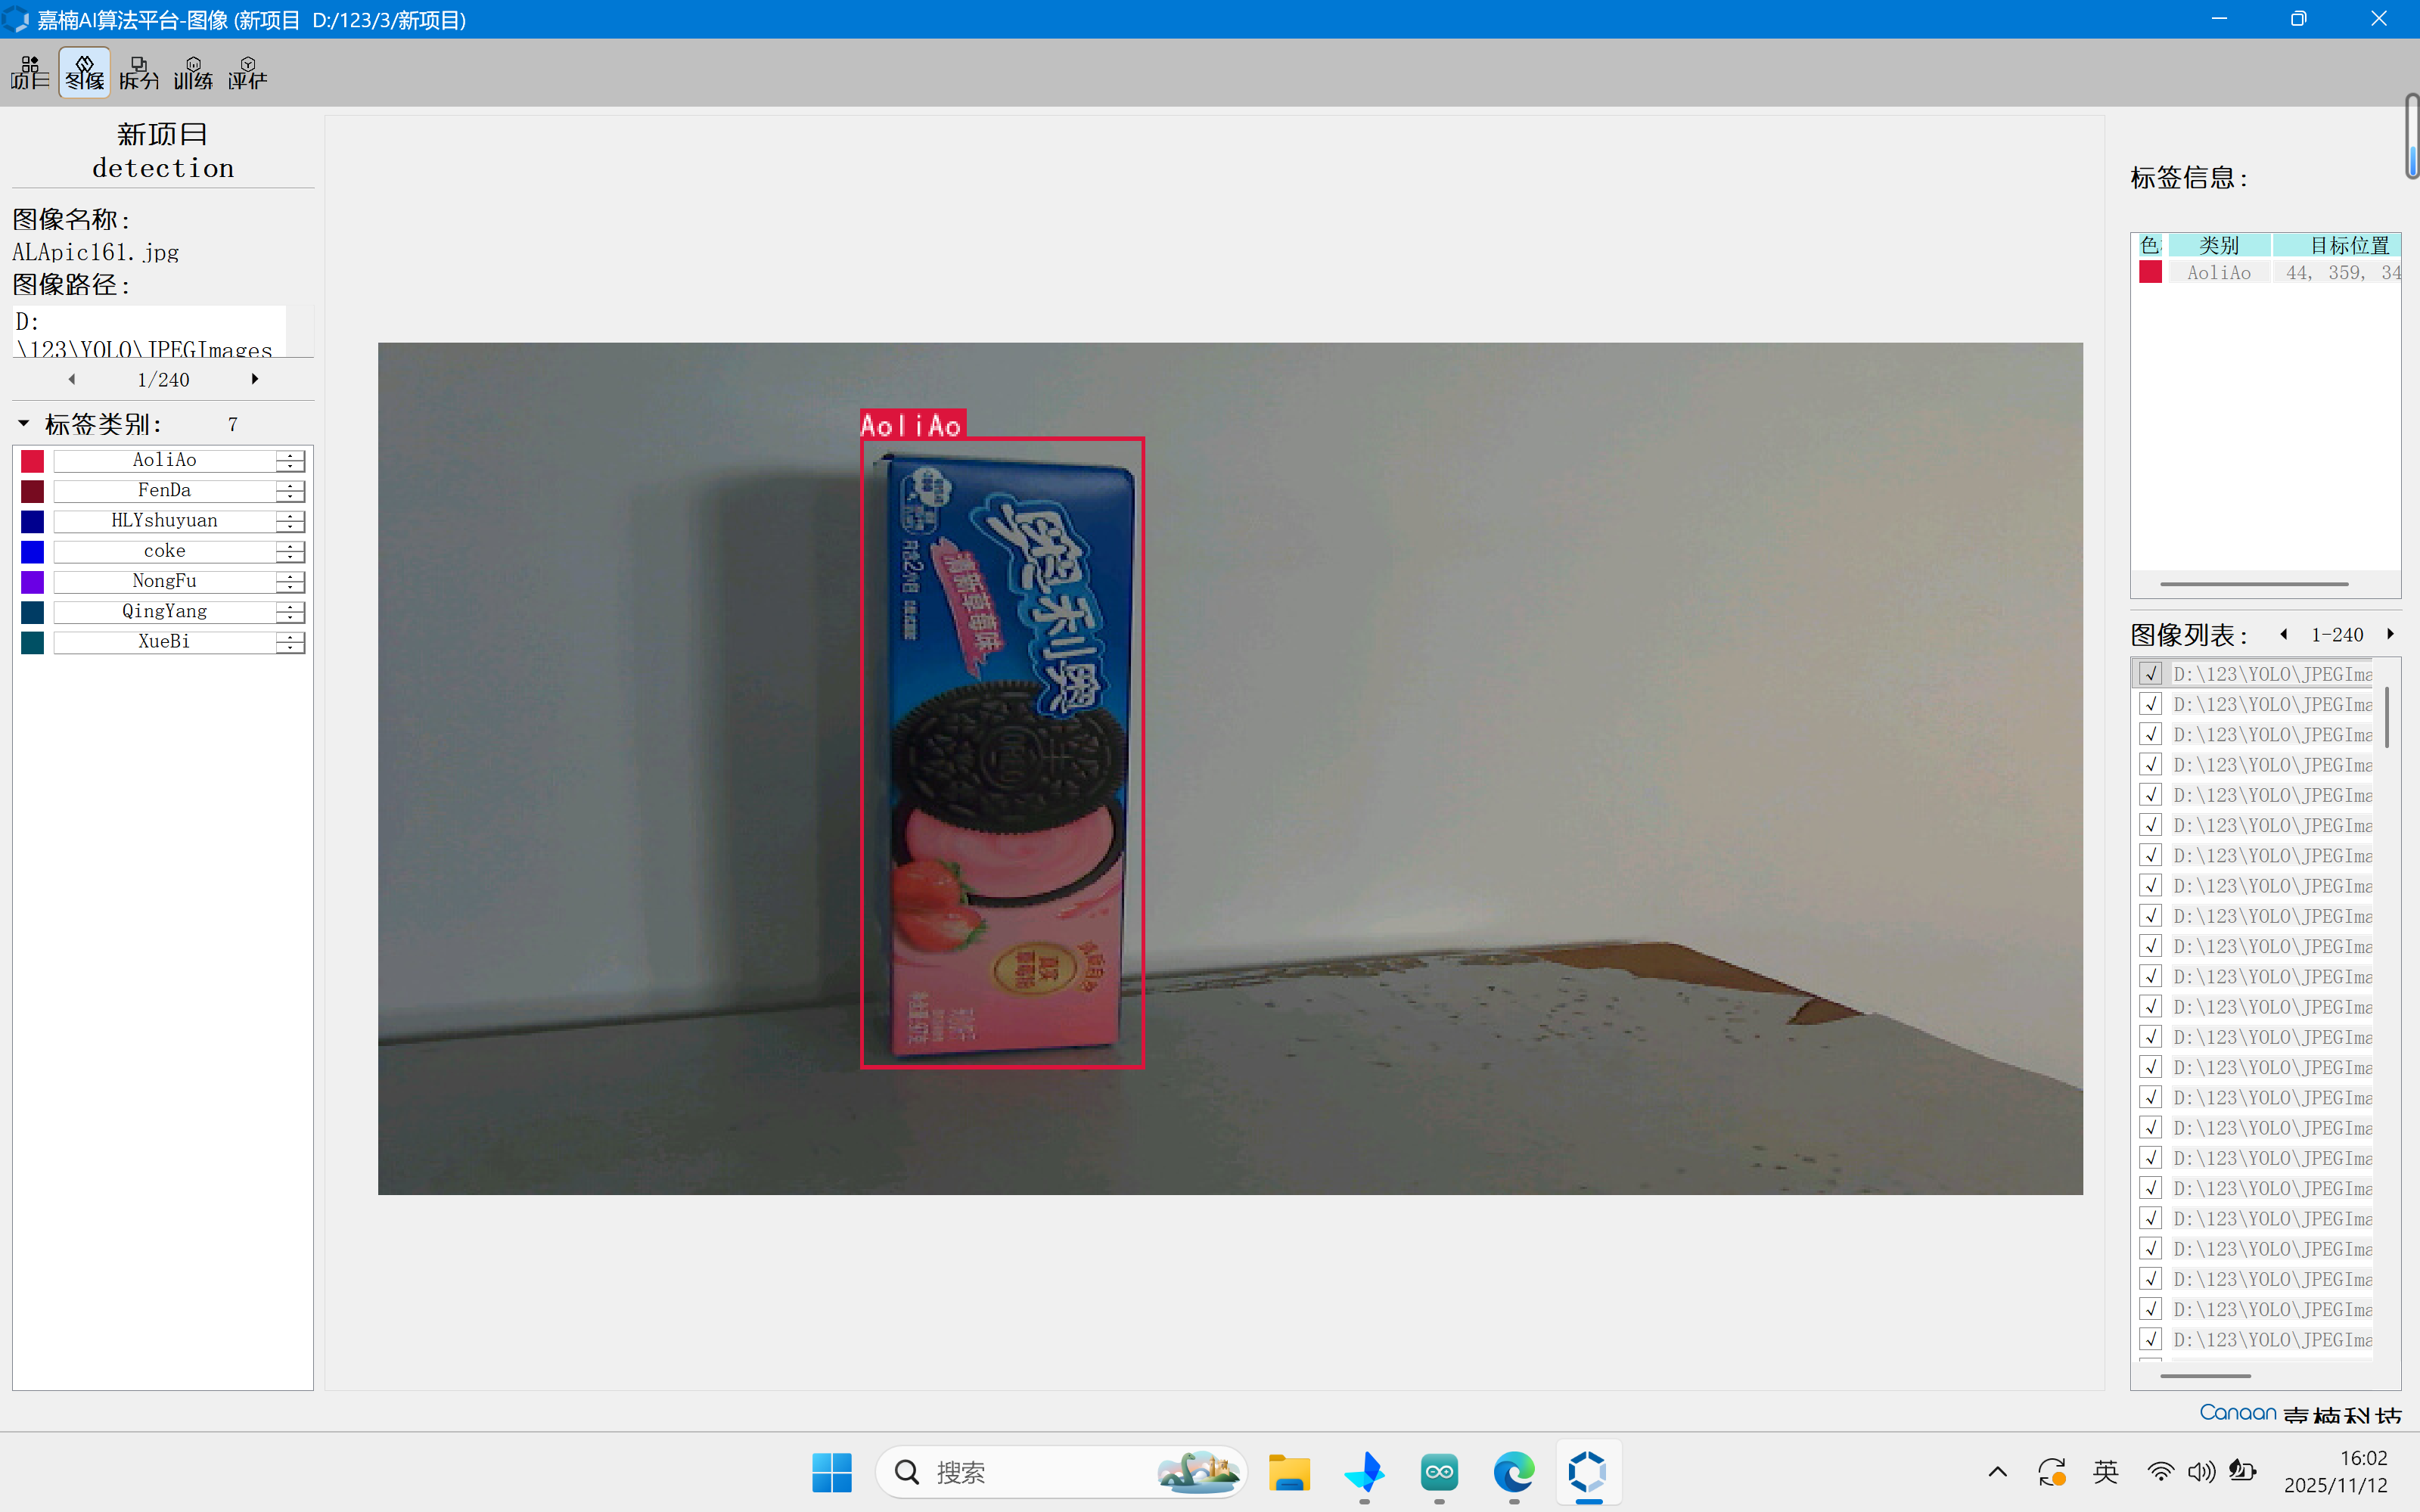Toggle the checkbox of the third image list row
The width and height of the screenshot is (2420, 1512).
2151,734
